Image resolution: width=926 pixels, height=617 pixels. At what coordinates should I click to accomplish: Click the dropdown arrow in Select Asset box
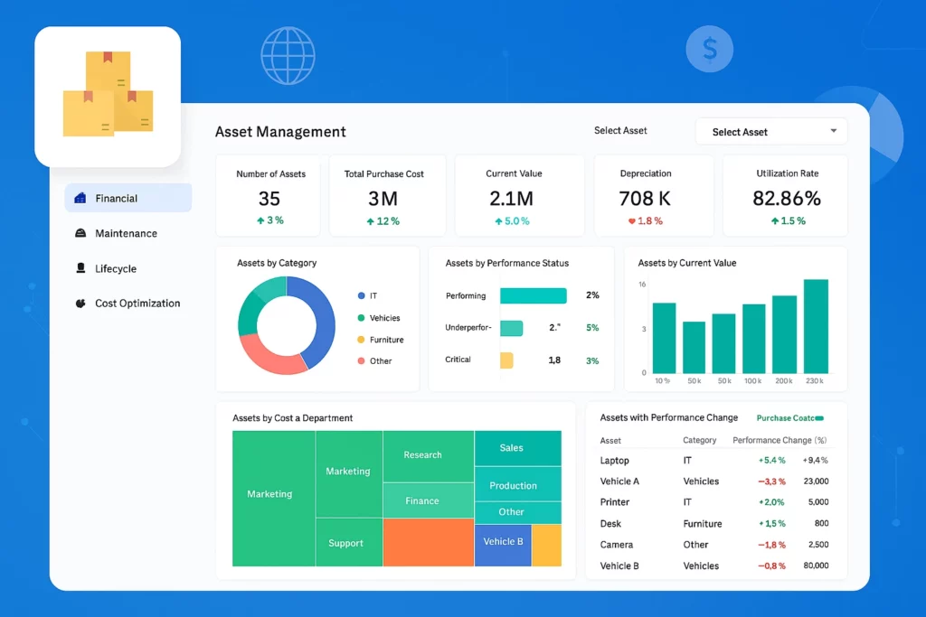pyautogui.click(x=833, y=131)
